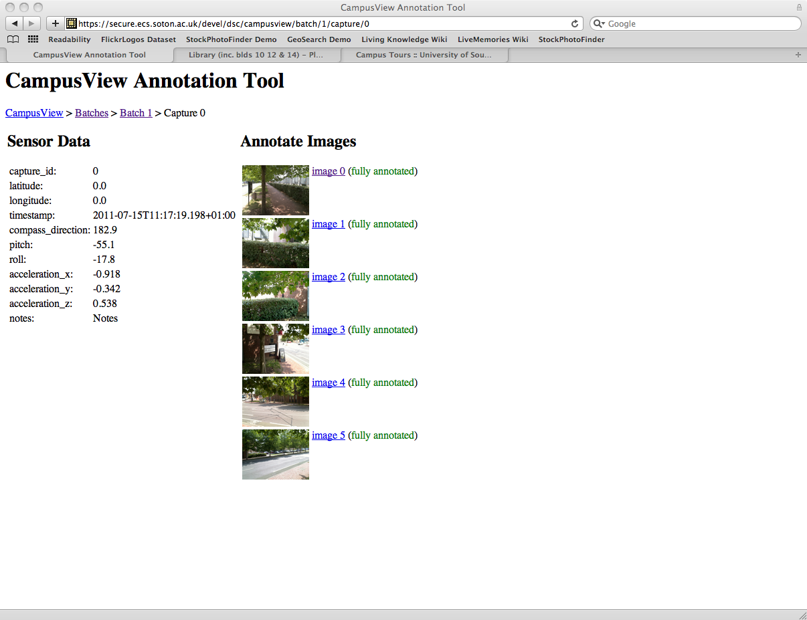The height and width of the screenshot is (620, 807).
Task: Switch to the Campus Tours tab
Action: pyautogui.click(x=423, y=55)
